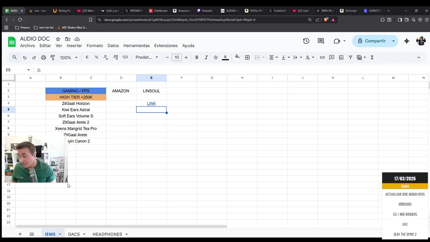Open the Finance bookmarks folder
The height and width of the screenshot is (242, 430).
click(x=23, y=28)
